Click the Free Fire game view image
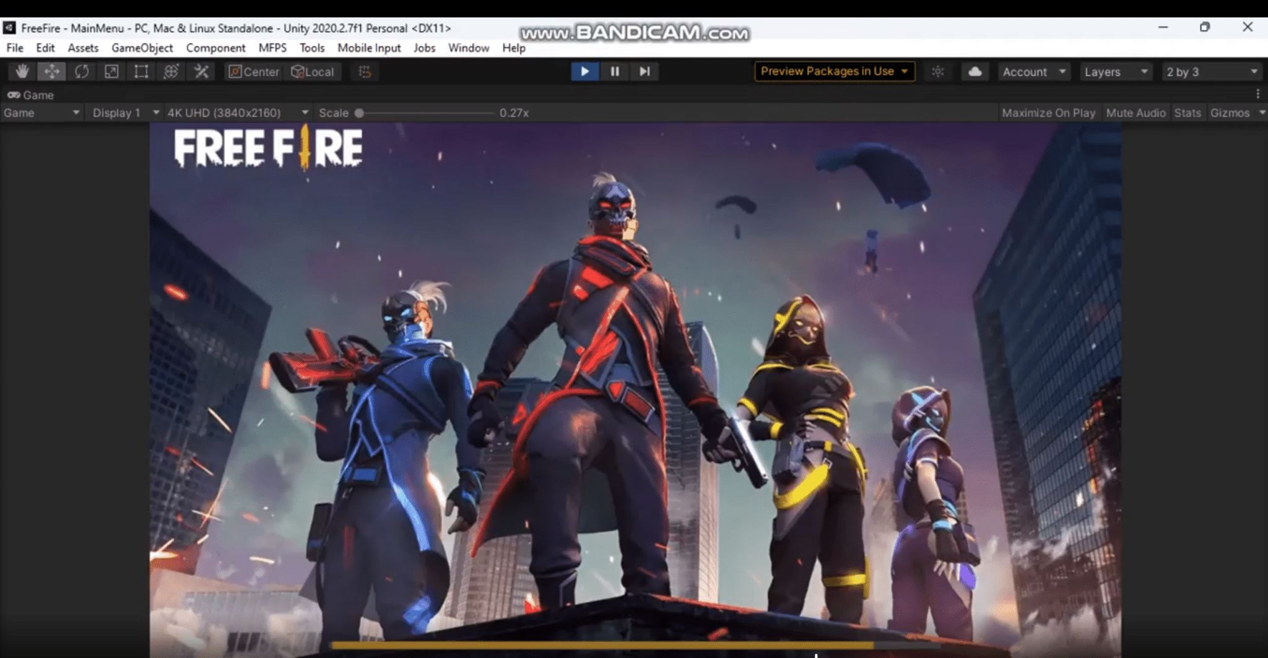 (635, 390)
